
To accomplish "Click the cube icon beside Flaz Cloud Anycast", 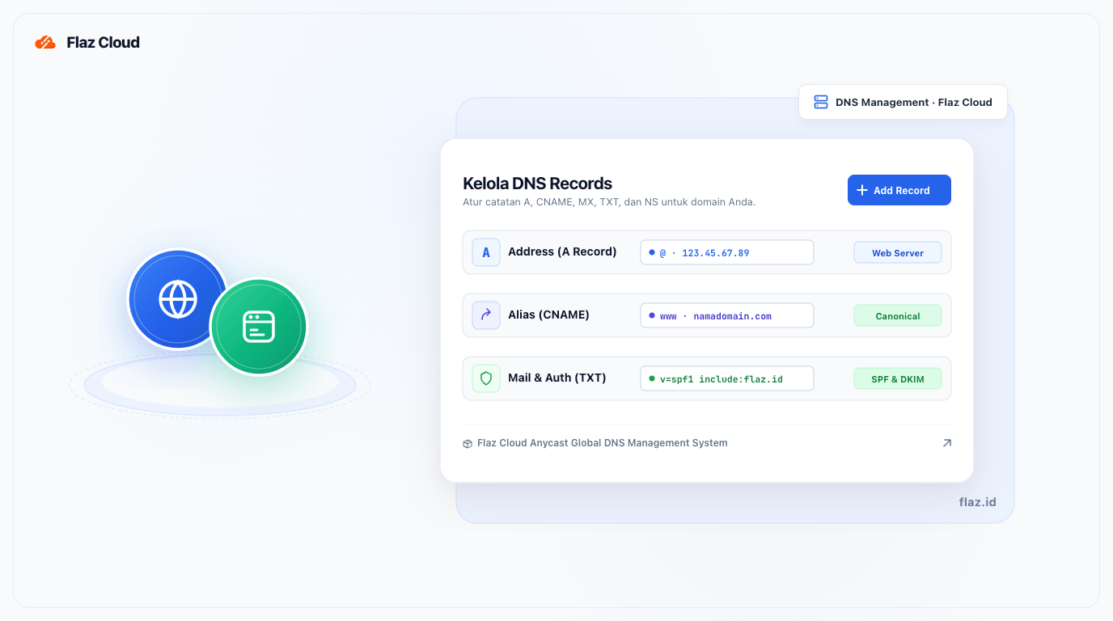I will pos(468,444).
